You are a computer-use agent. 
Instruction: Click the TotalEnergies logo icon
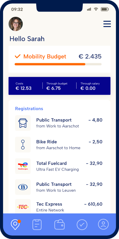click(x=23, y=166)
